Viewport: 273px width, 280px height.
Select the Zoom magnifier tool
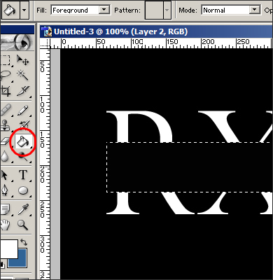coord(23,225)
